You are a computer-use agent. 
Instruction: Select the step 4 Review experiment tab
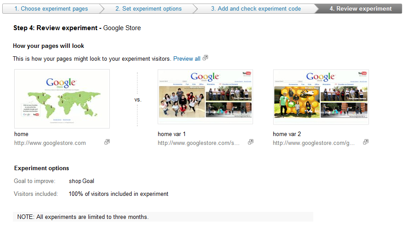point(360,8)
